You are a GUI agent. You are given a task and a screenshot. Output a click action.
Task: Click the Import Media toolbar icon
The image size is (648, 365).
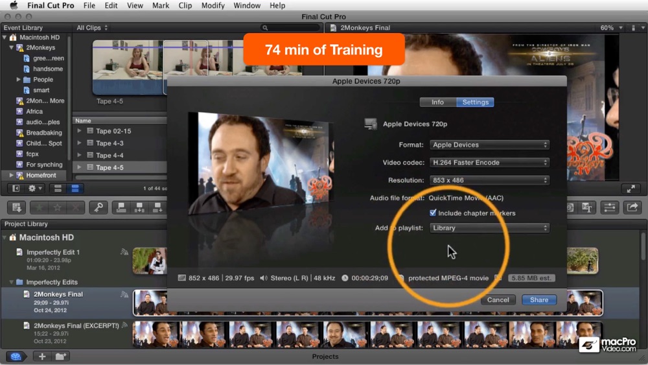coord(17,207)
